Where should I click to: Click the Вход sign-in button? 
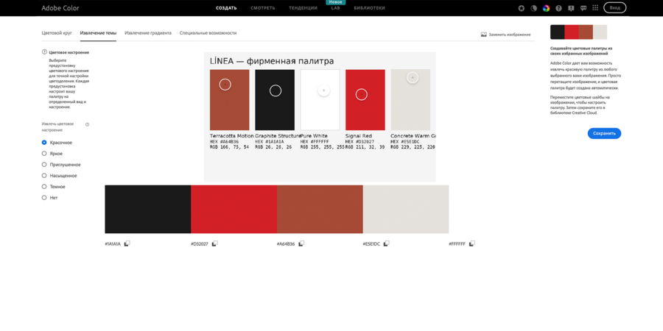[615, 7]
